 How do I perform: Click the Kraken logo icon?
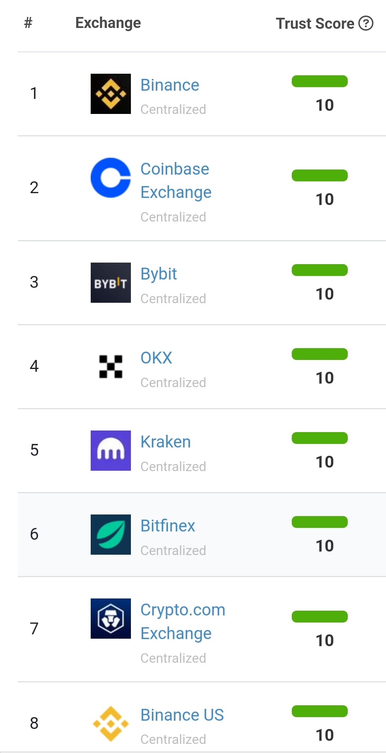tap(111, 451)
